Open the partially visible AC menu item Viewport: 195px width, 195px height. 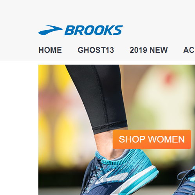pyautogui.click(x=189, y=50)
